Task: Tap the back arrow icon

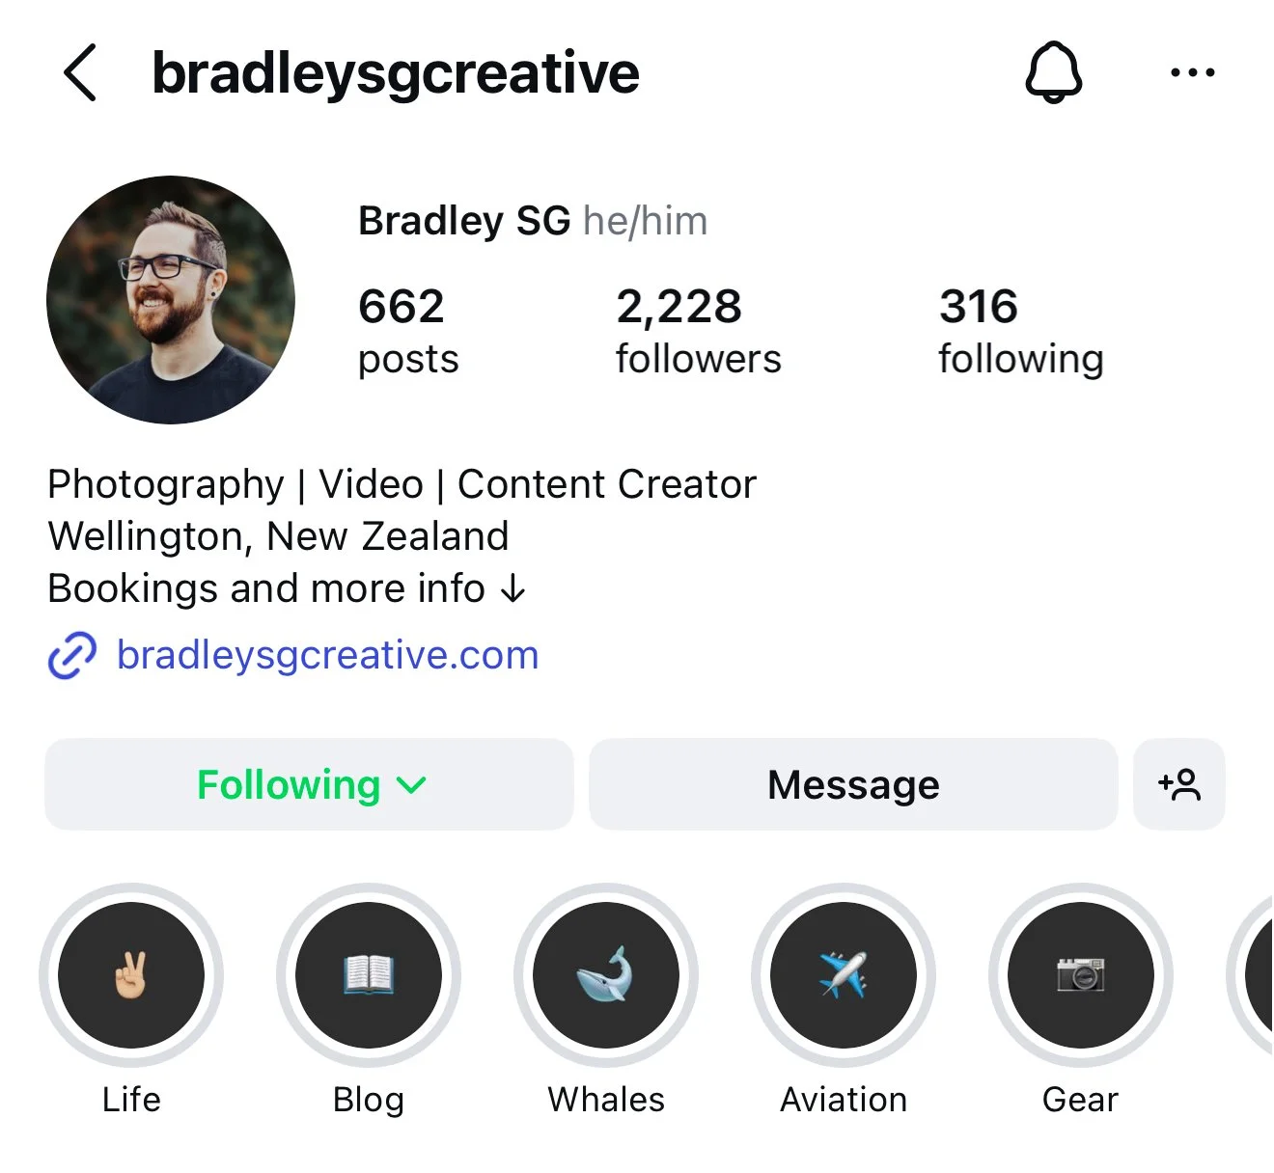Action: coord(80,72)
